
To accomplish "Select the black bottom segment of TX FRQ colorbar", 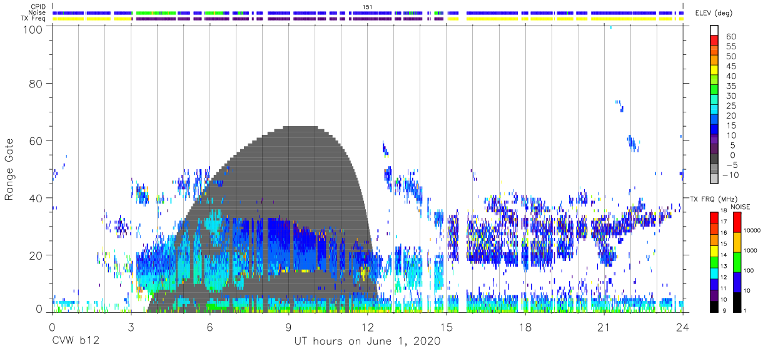I will (x=715, y=307).
